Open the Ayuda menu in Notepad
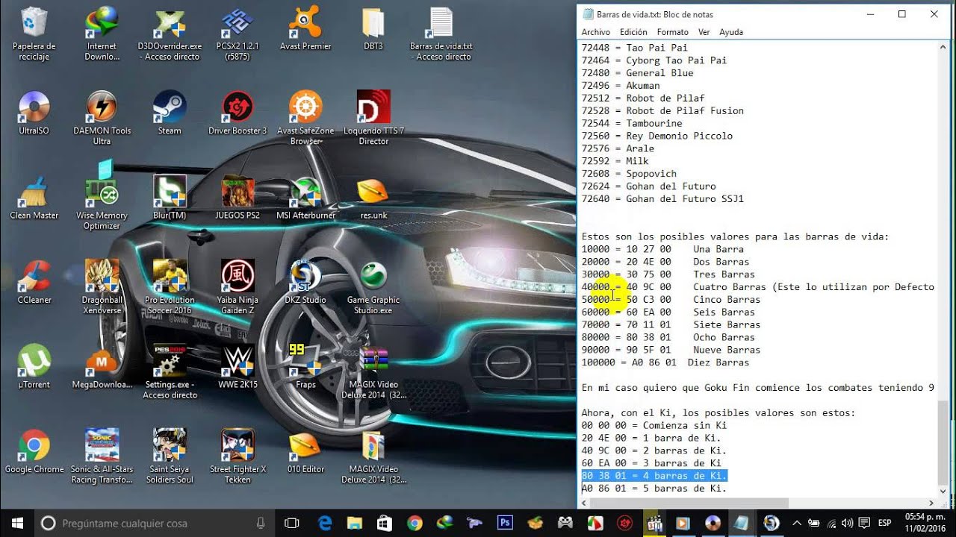This screenshot has width=956, height=537. (731, 32)
